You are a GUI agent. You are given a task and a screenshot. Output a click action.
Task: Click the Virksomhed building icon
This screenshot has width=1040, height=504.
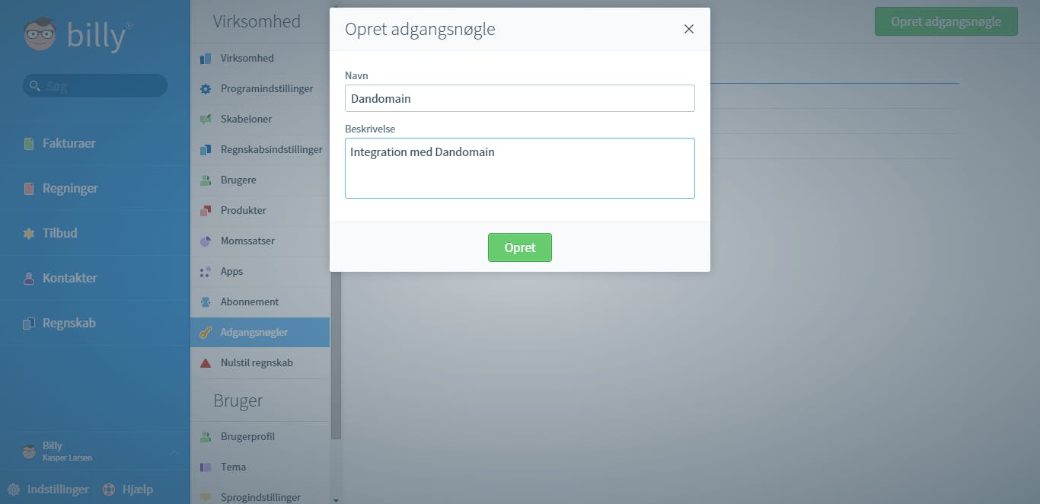point(206,59)
